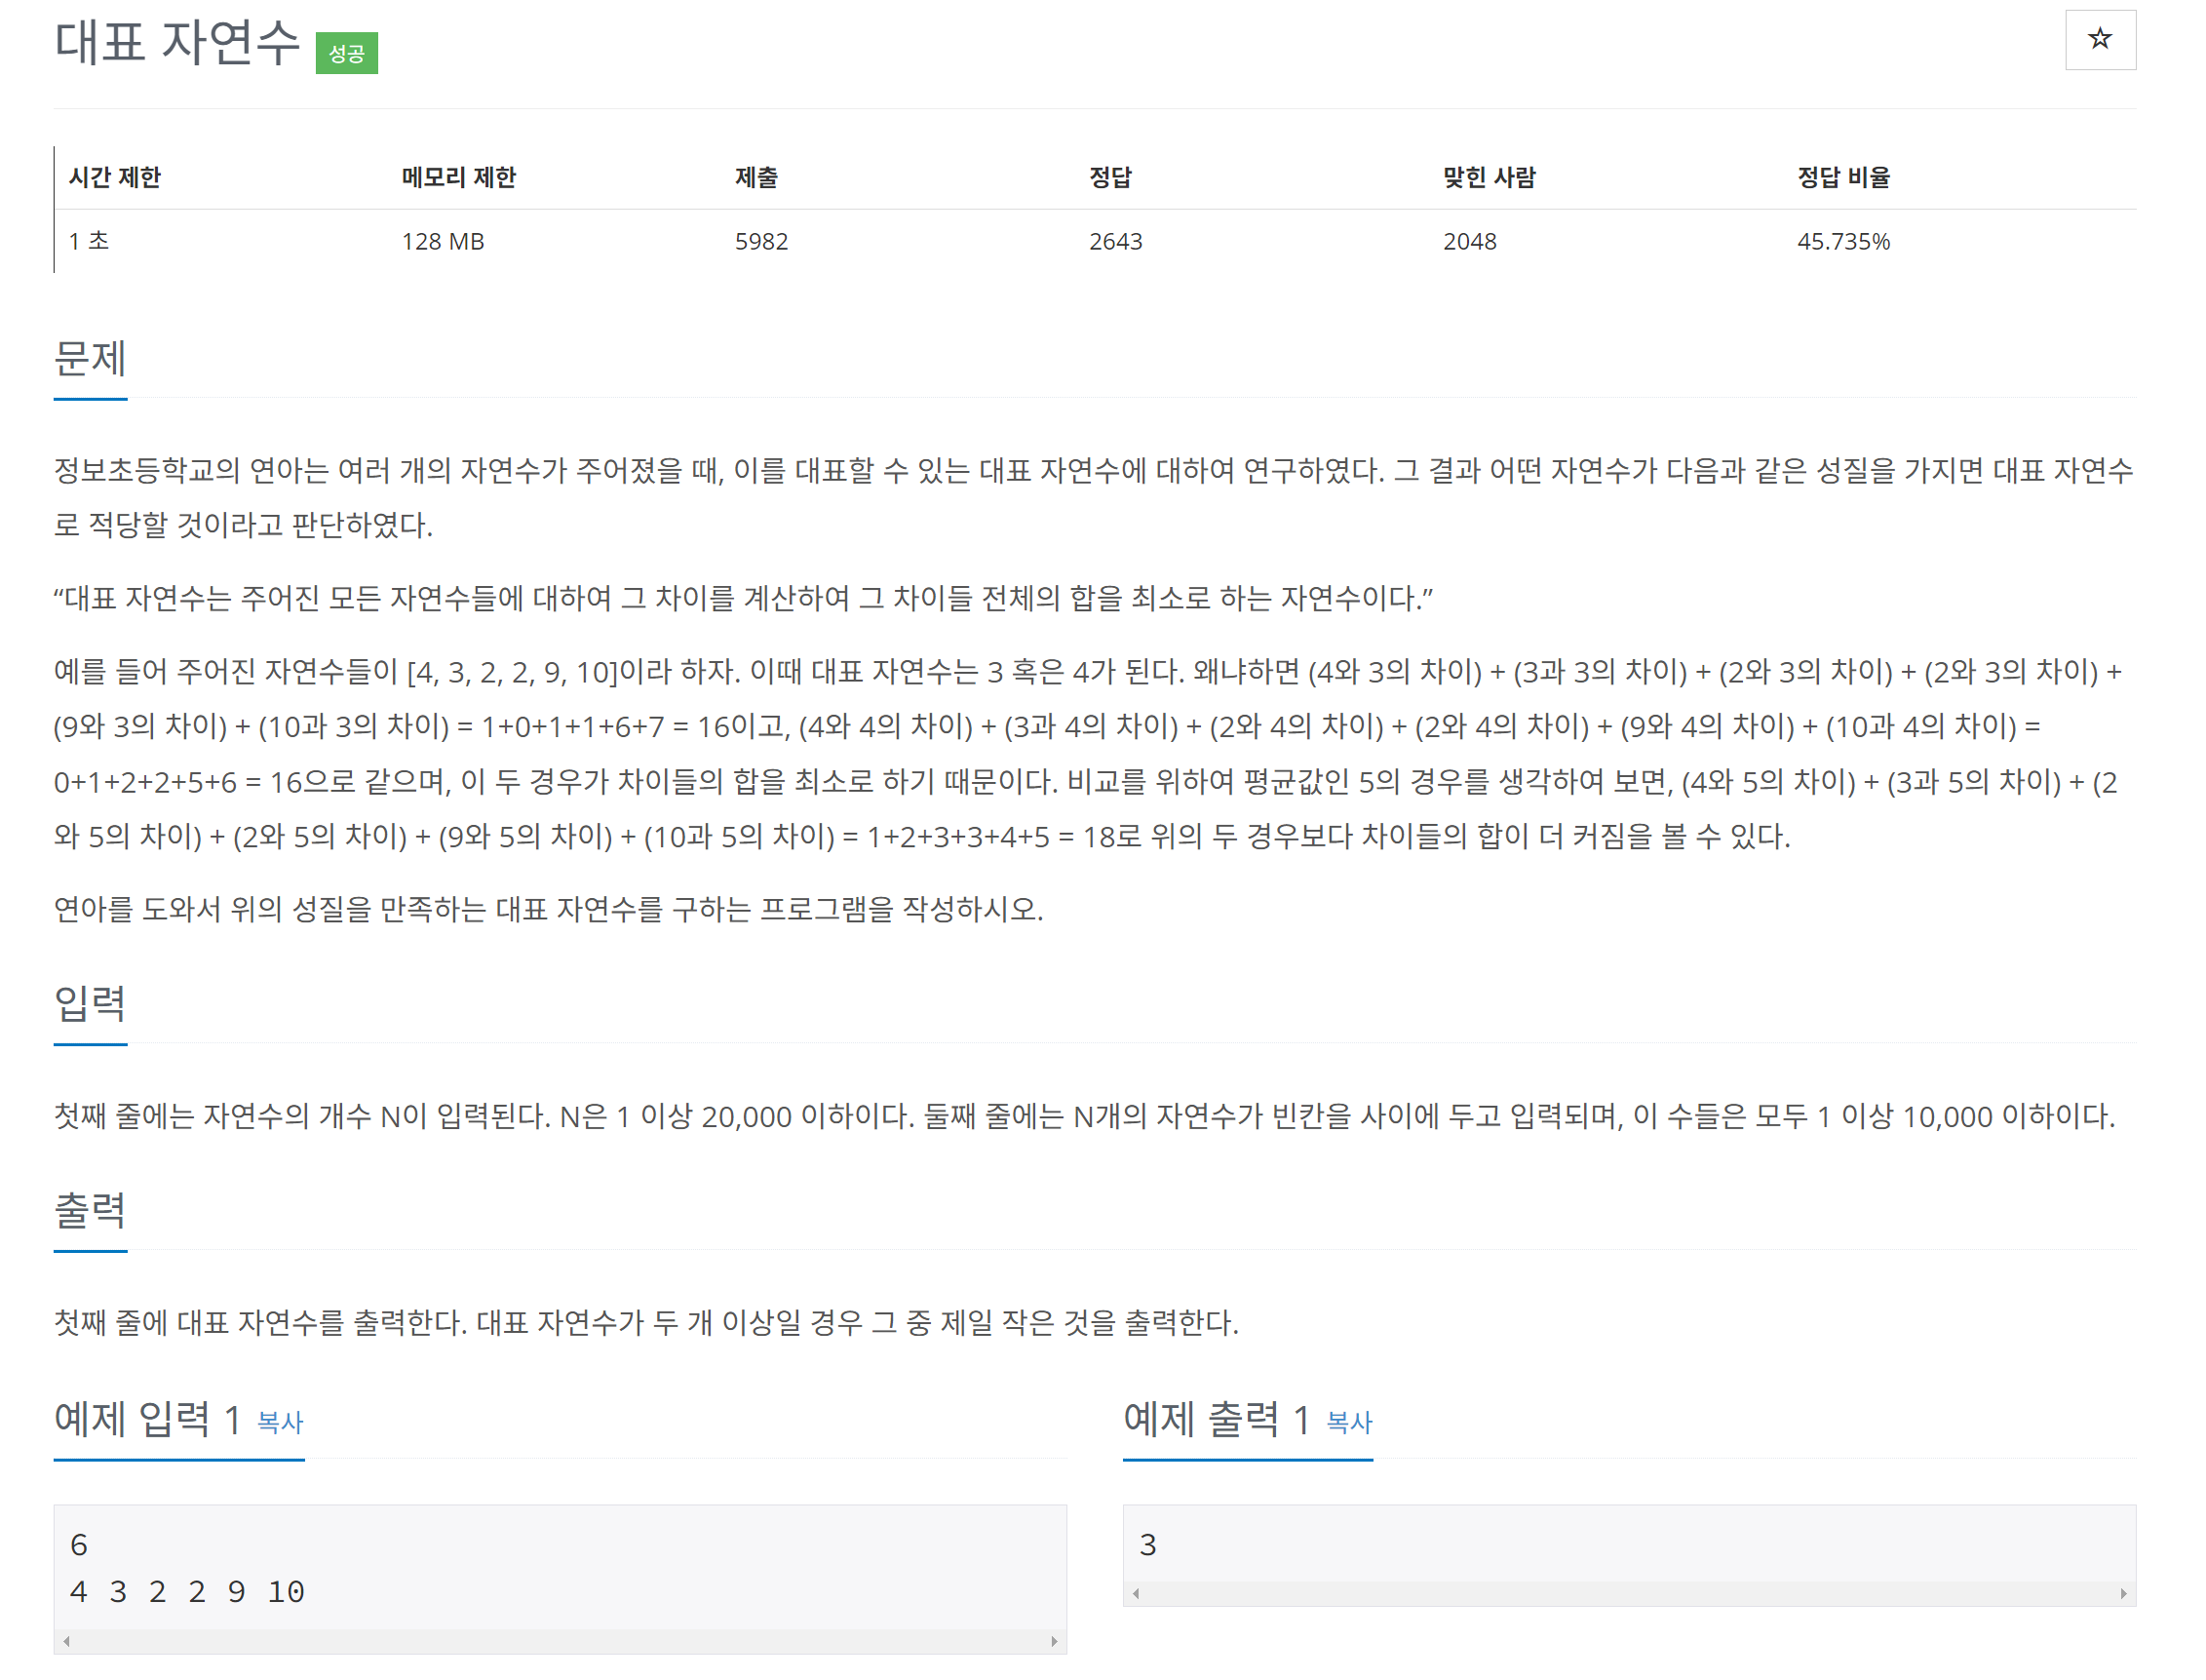Screen dimensions: 2206x1680
Task: Click left arrow of input scrollbar
Action: point(66,1641)
